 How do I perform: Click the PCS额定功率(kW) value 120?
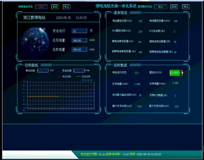pyautogui.click(x=140, y=32)
